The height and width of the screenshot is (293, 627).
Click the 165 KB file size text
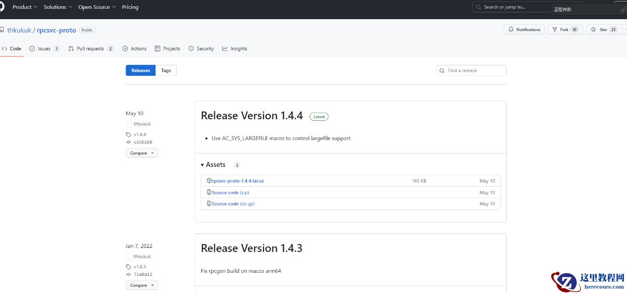[x=419, y=181]
